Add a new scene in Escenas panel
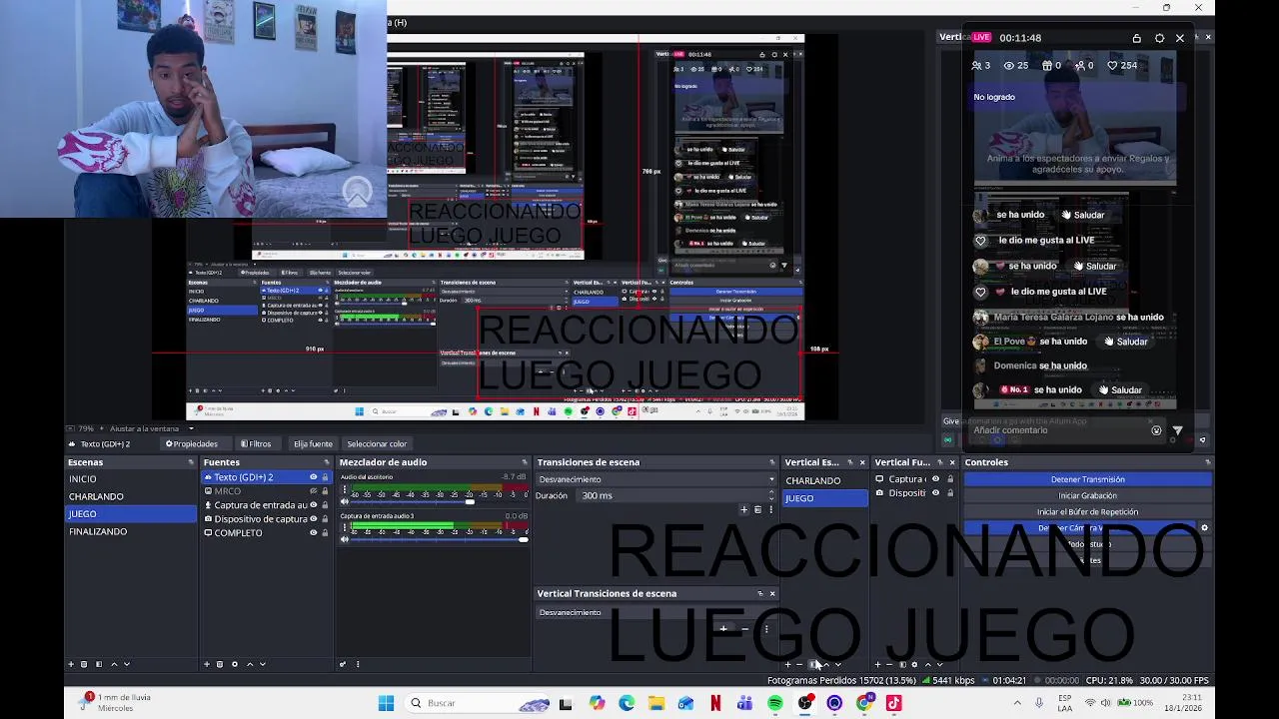Image resolution: width=1279 pixels, height=719 pixels. click(x=71, y=664)
